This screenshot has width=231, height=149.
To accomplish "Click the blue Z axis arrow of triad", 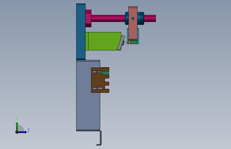I will tap(22, 132).
